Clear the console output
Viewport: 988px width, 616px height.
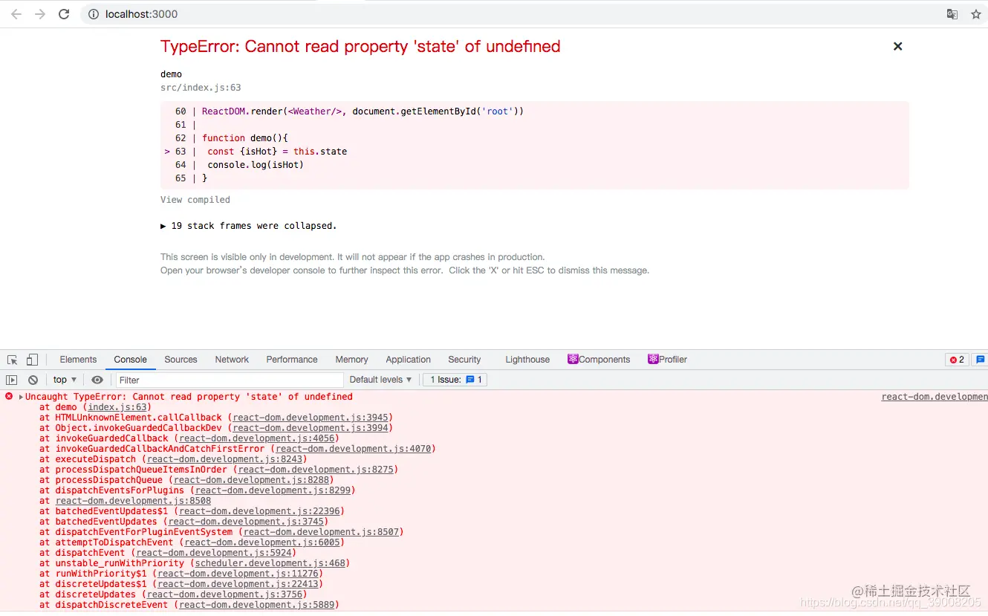click(x=33, y=380)
